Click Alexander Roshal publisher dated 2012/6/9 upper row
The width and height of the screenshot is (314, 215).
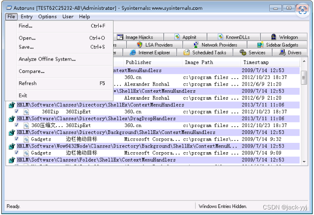pyautogui.click(x=147, y=84)
